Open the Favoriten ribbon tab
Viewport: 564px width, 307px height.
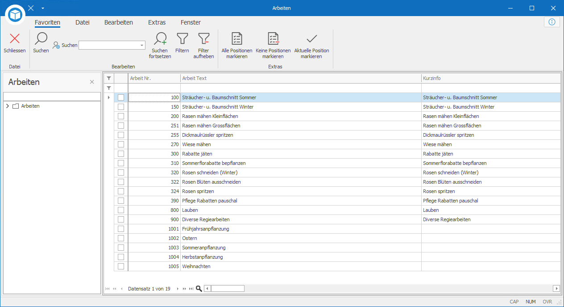click(47, 22)
